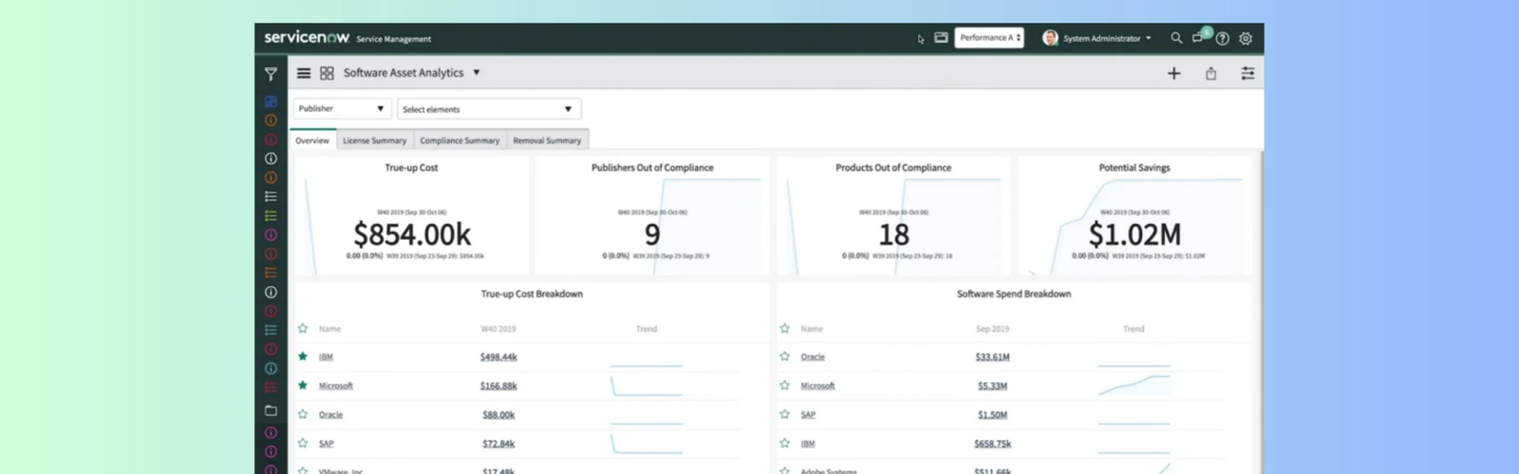1519x474 pixels.
Task: Star Oracle in Software Spend Breakdown
Action: click(784, 356)
